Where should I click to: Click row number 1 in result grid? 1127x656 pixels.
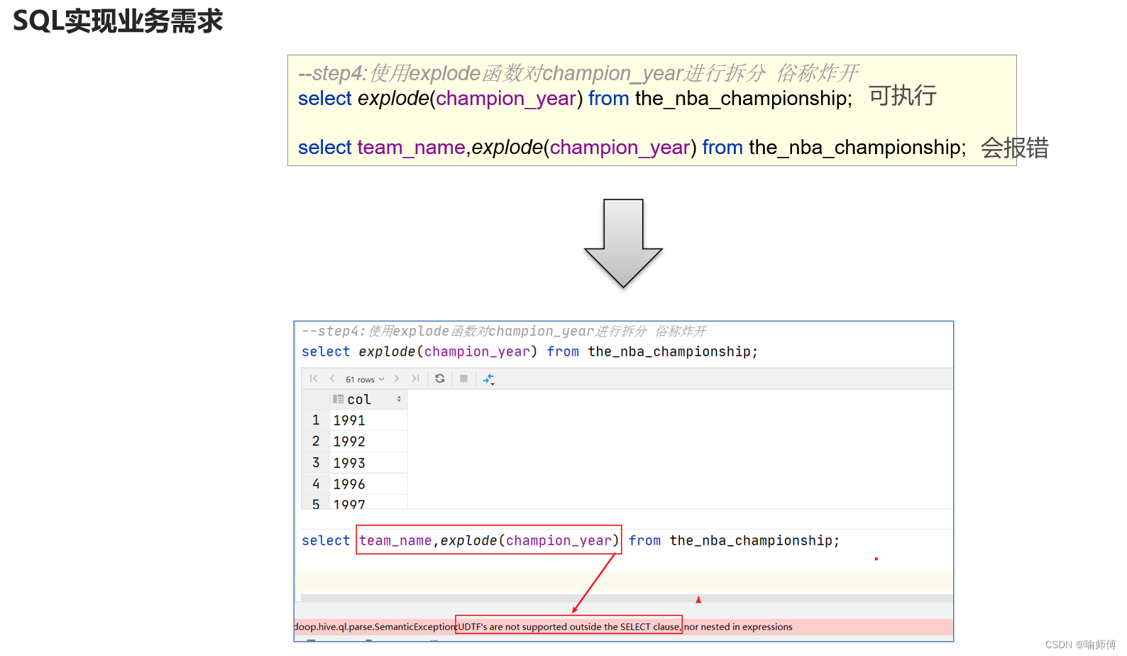pos(316,420)
